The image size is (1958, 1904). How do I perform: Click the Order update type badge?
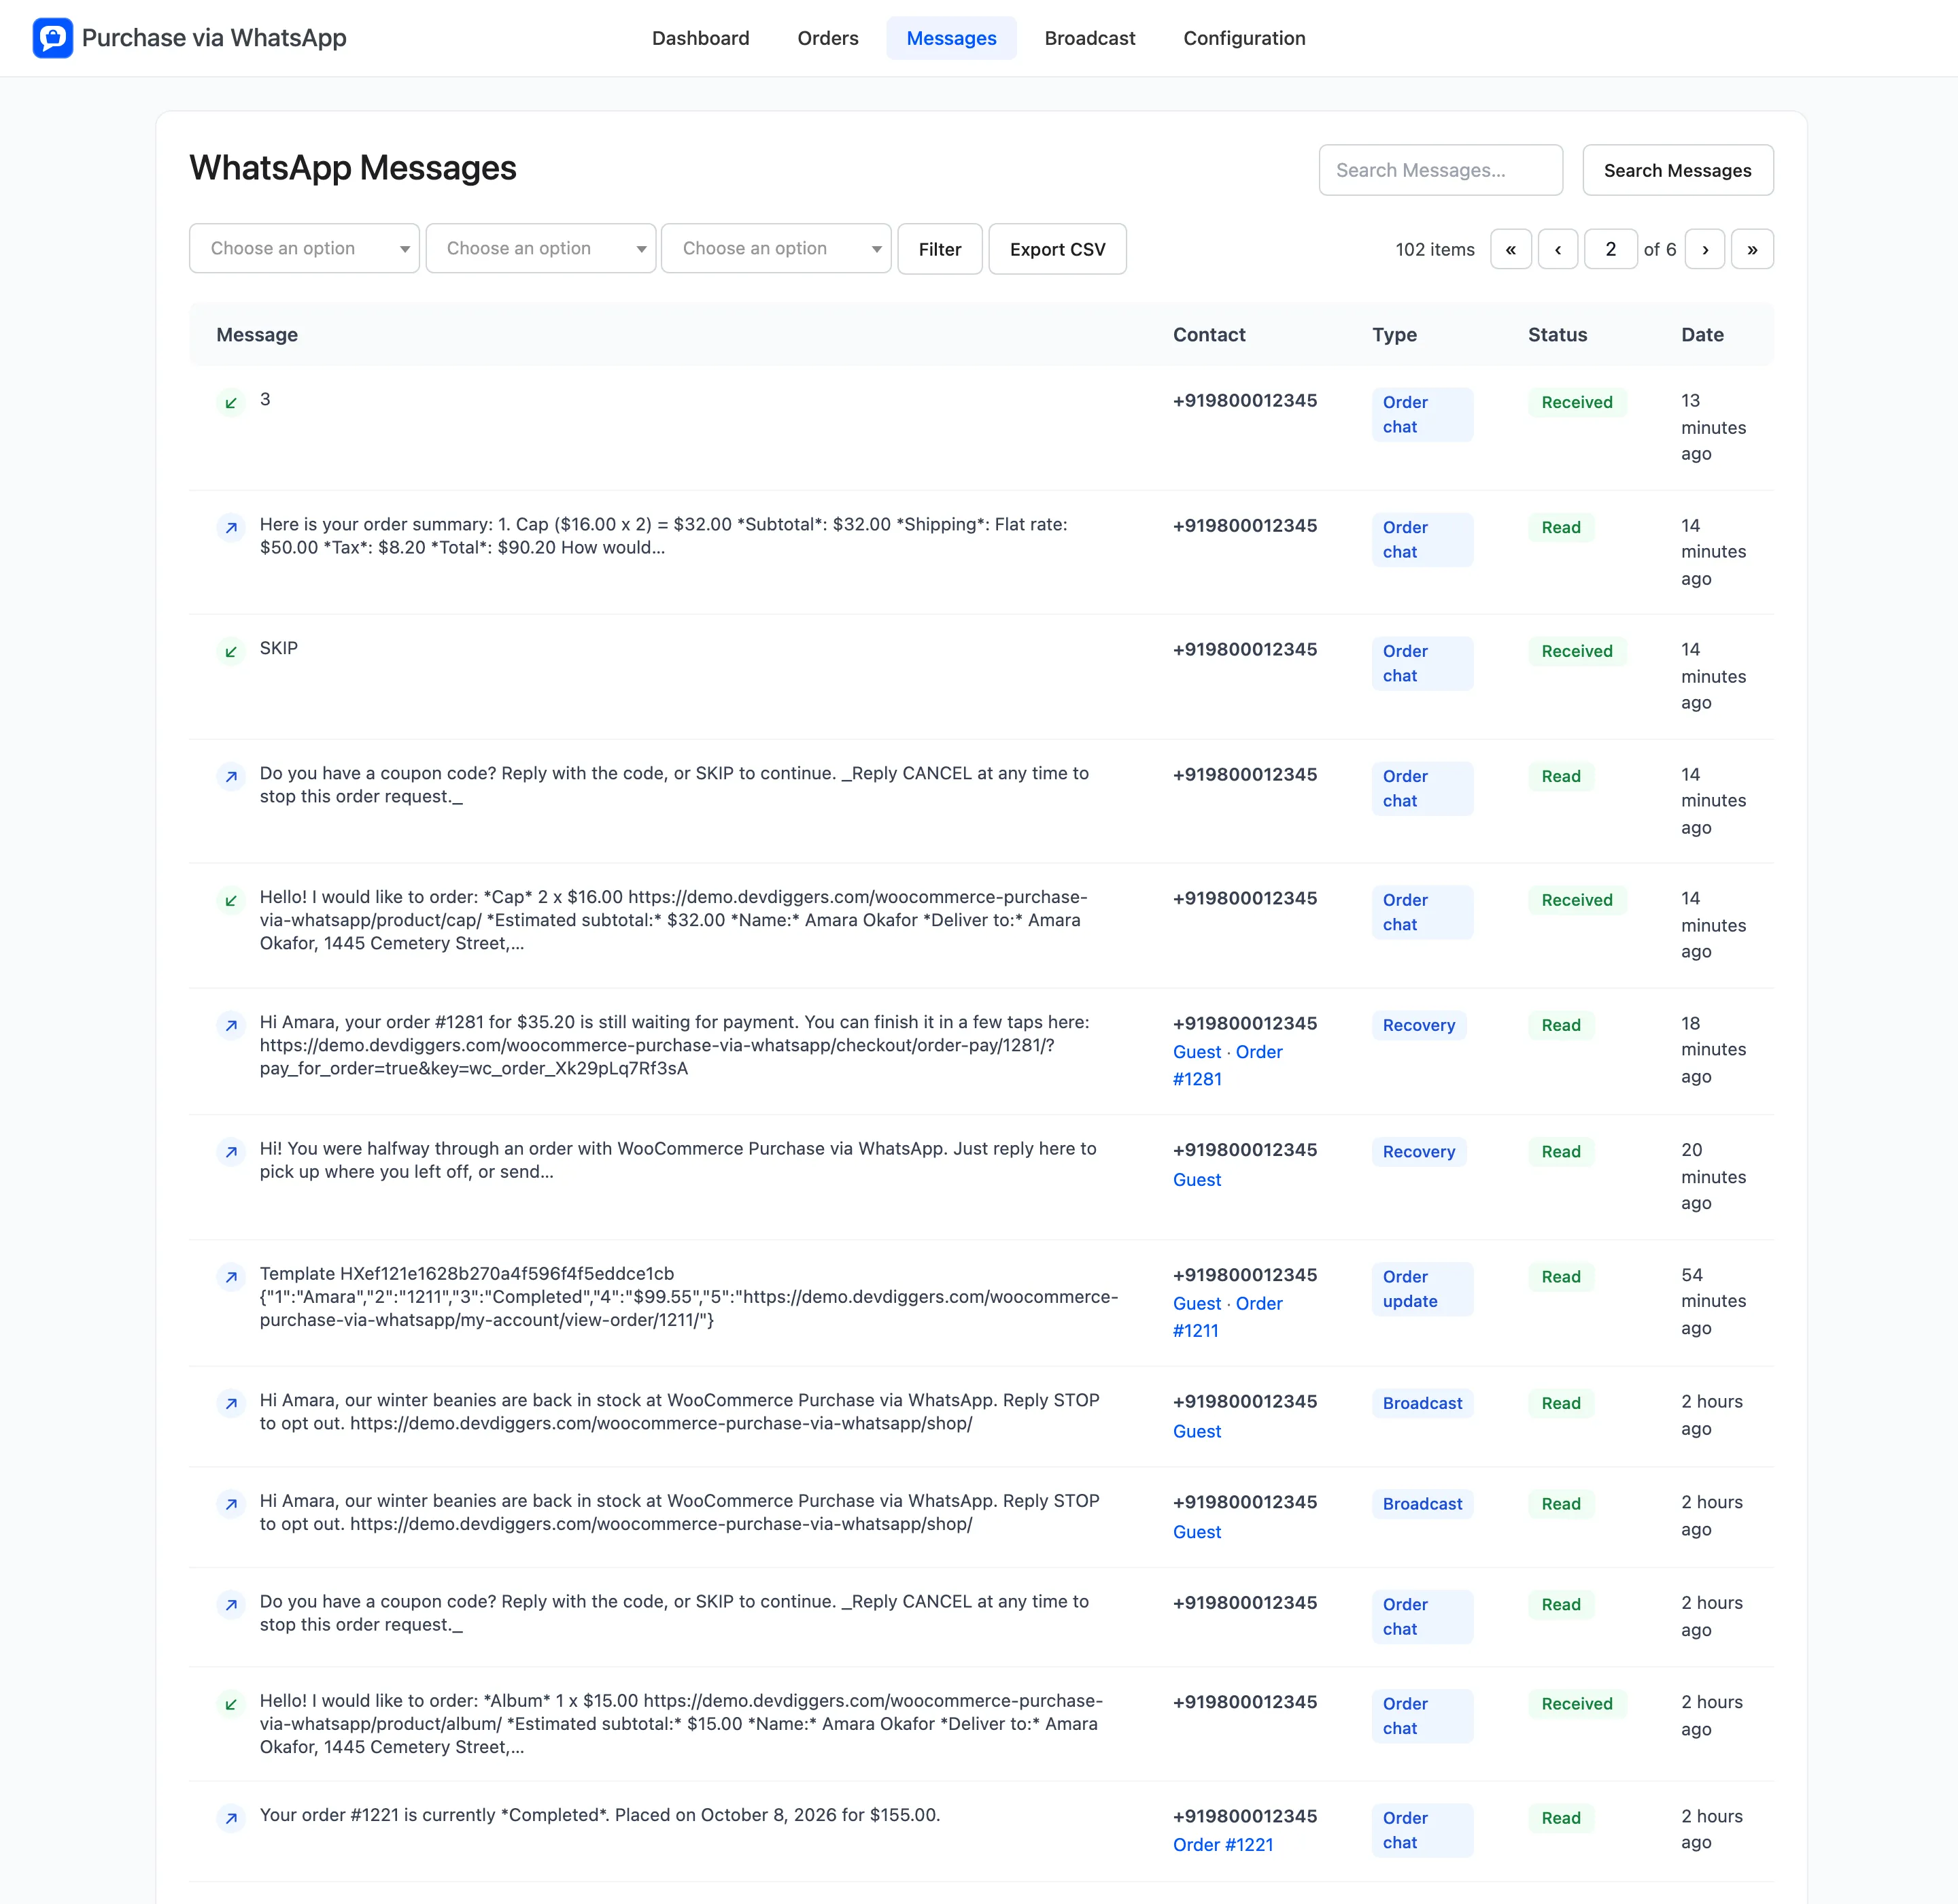click(1422, 1289)
